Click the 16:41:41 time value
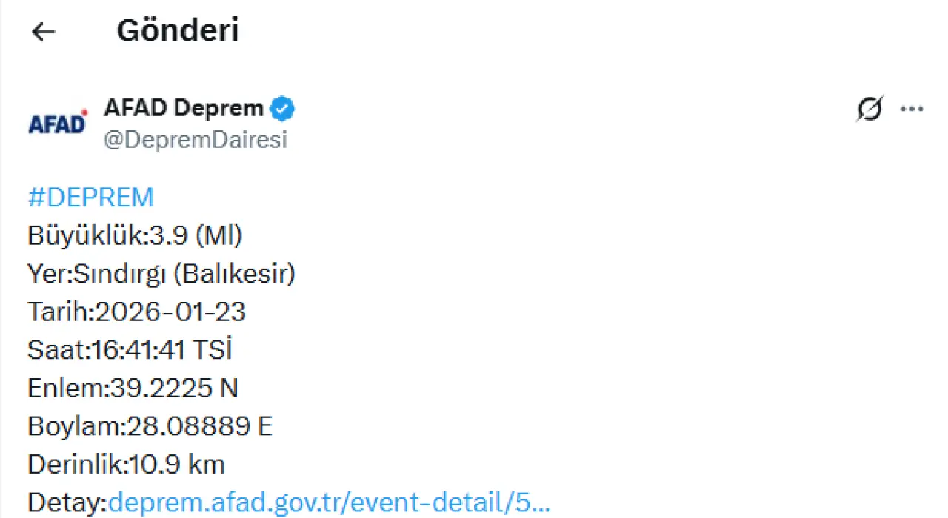Screen dimensions: 948x518 [x=138, y=351]
